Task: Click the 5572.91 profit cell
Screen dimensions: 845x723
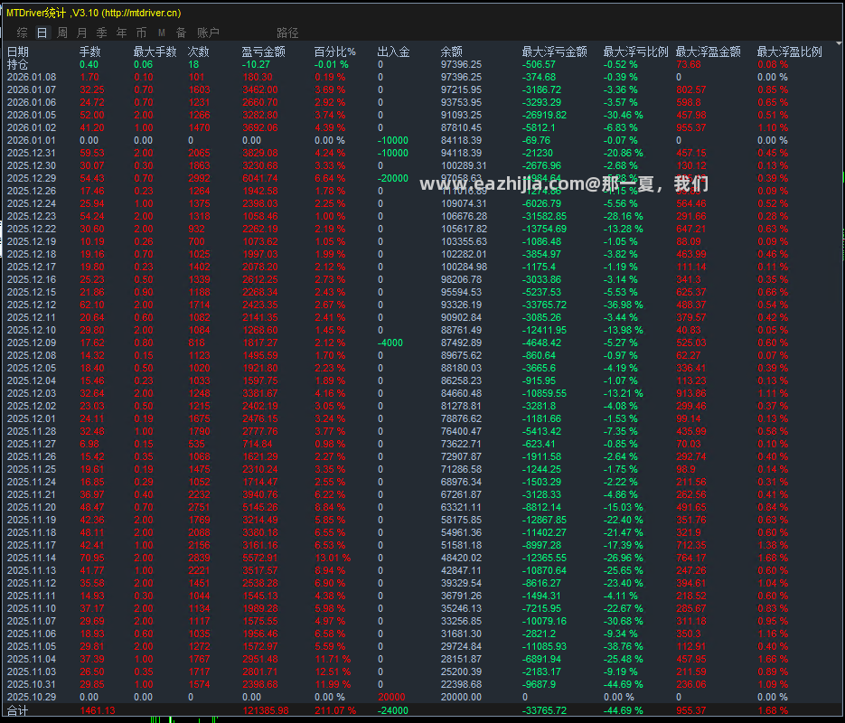Action: pyautogui.click(x=260, y=558)
